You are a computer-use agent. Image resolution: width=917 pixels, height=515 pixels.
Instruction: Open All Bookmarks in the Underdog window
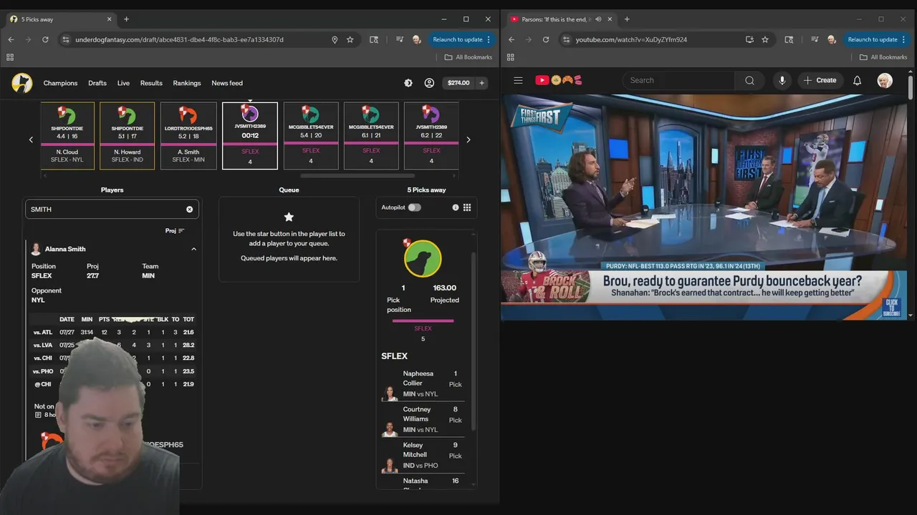coord(469,57)
